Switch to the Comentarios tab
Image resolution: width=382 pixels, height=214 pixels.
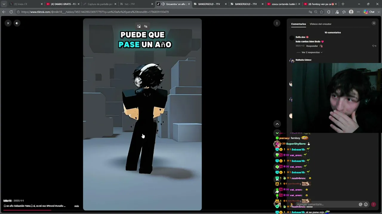(298, 24)
